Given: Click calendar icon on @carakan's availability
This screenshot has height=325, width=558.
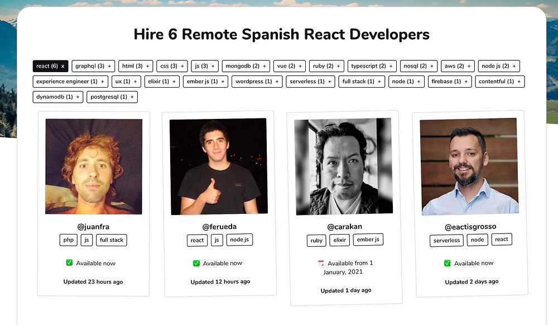Looking at the screenshot, I should point(321,263).
